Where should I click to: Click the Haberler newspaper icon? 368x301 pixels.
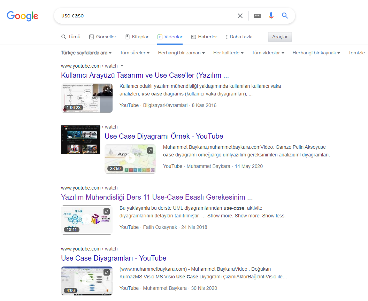(194, 37)
